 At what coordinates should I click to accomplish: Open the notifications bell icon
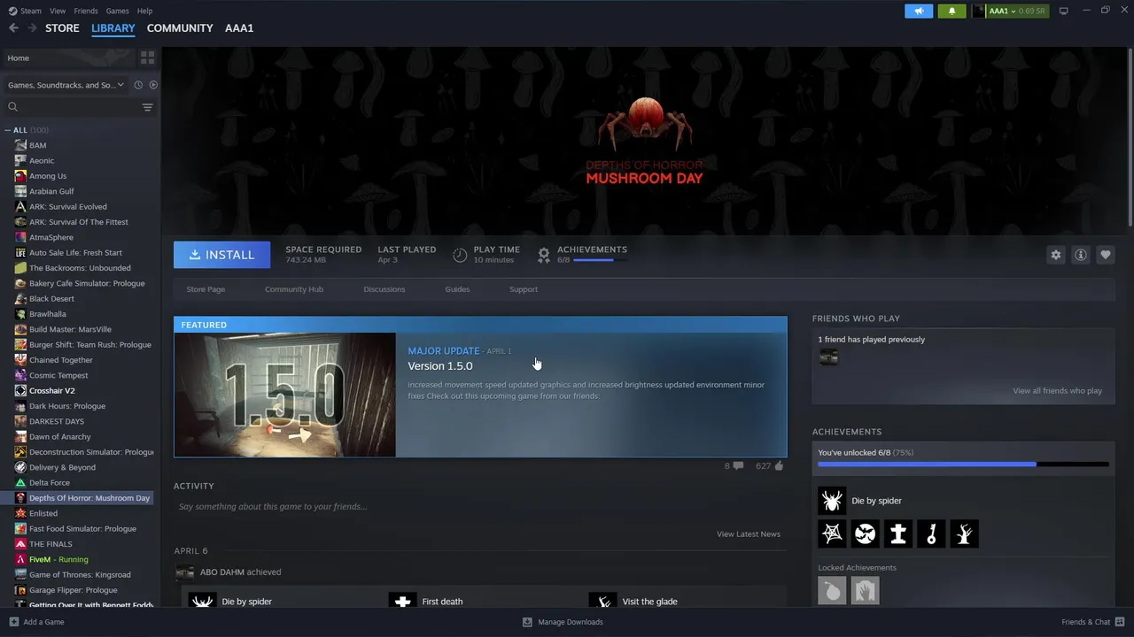(x=951, y=11)
